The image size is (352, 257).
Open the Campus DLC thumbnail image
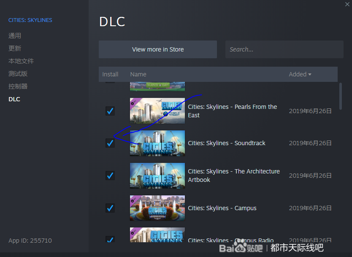(x=157, y=208)
